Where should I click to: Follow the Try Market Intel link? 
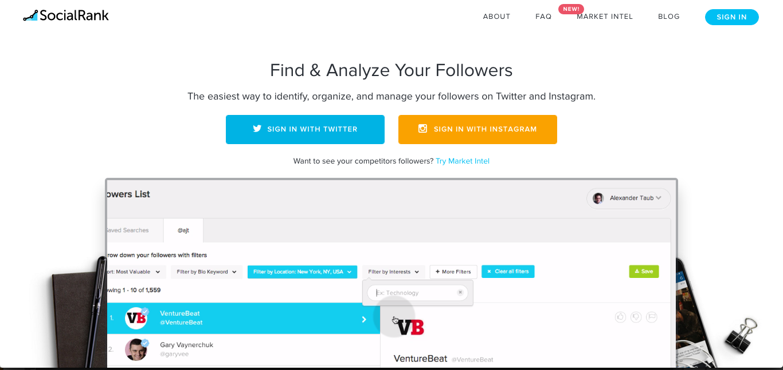click(463, 161)
